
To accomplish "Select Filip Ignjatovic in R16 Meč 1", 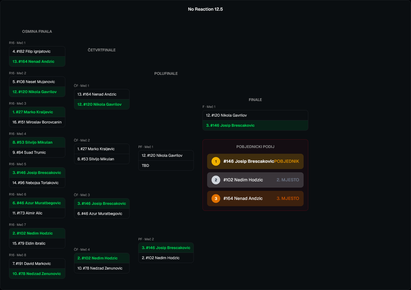I will pyautogui.click(x=37, y=51).
